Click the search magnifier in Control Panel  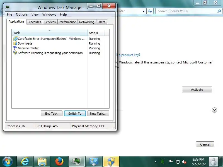pos(219,11)
